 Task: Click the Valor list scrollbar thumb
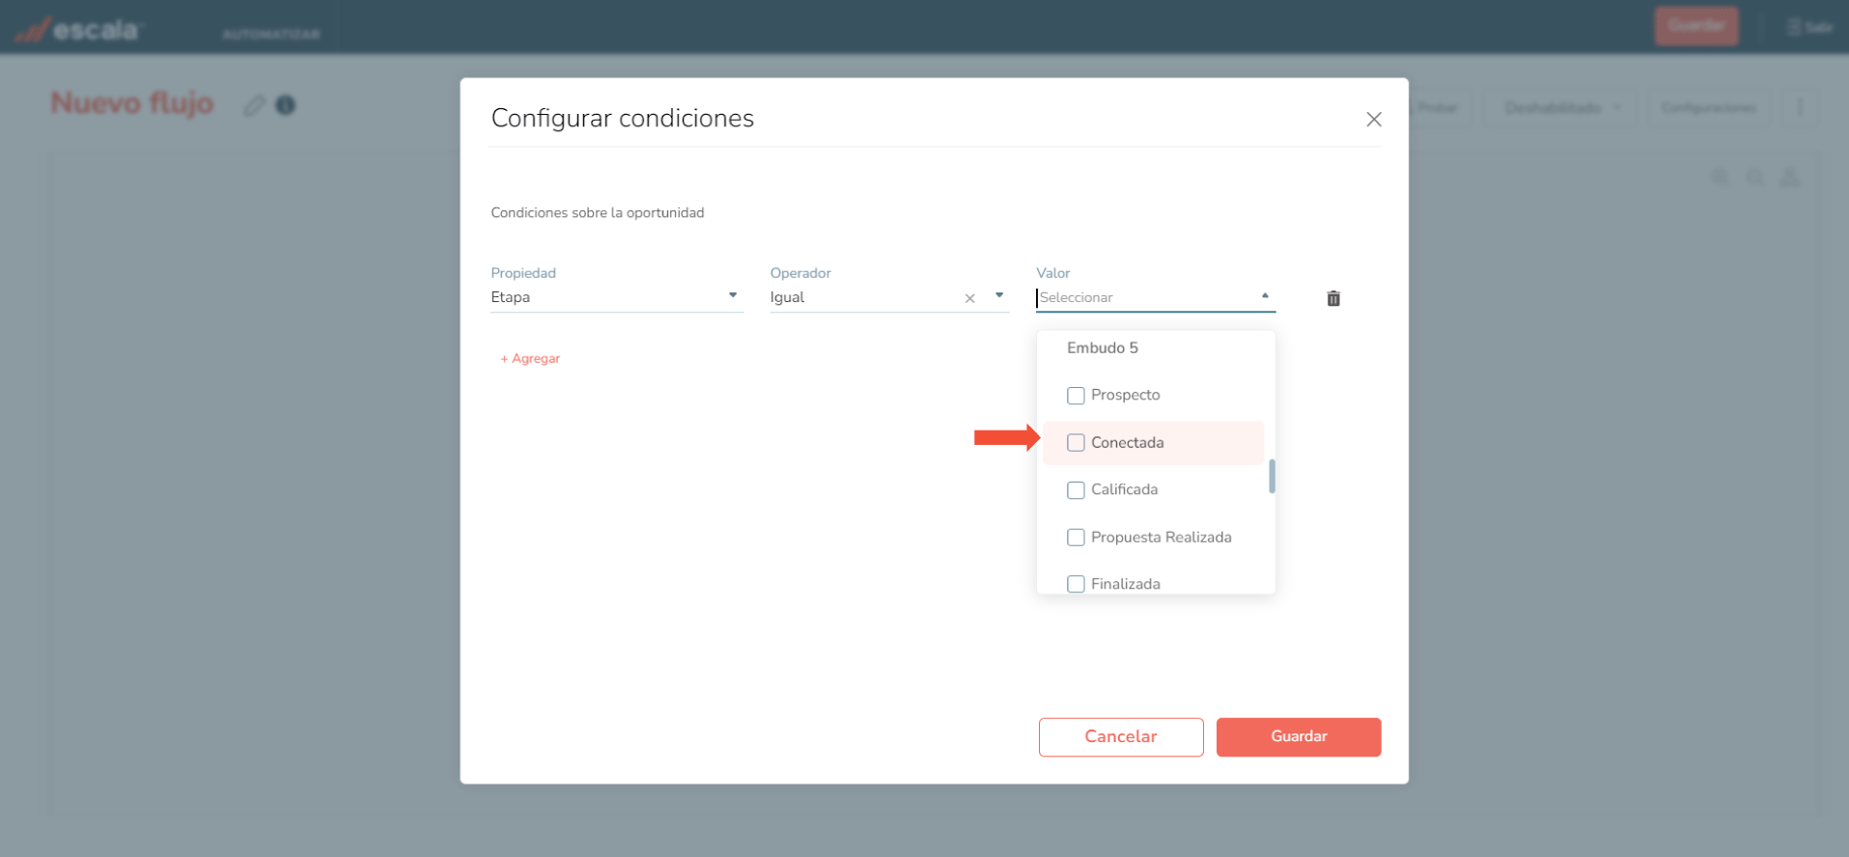coord(1272,476)
